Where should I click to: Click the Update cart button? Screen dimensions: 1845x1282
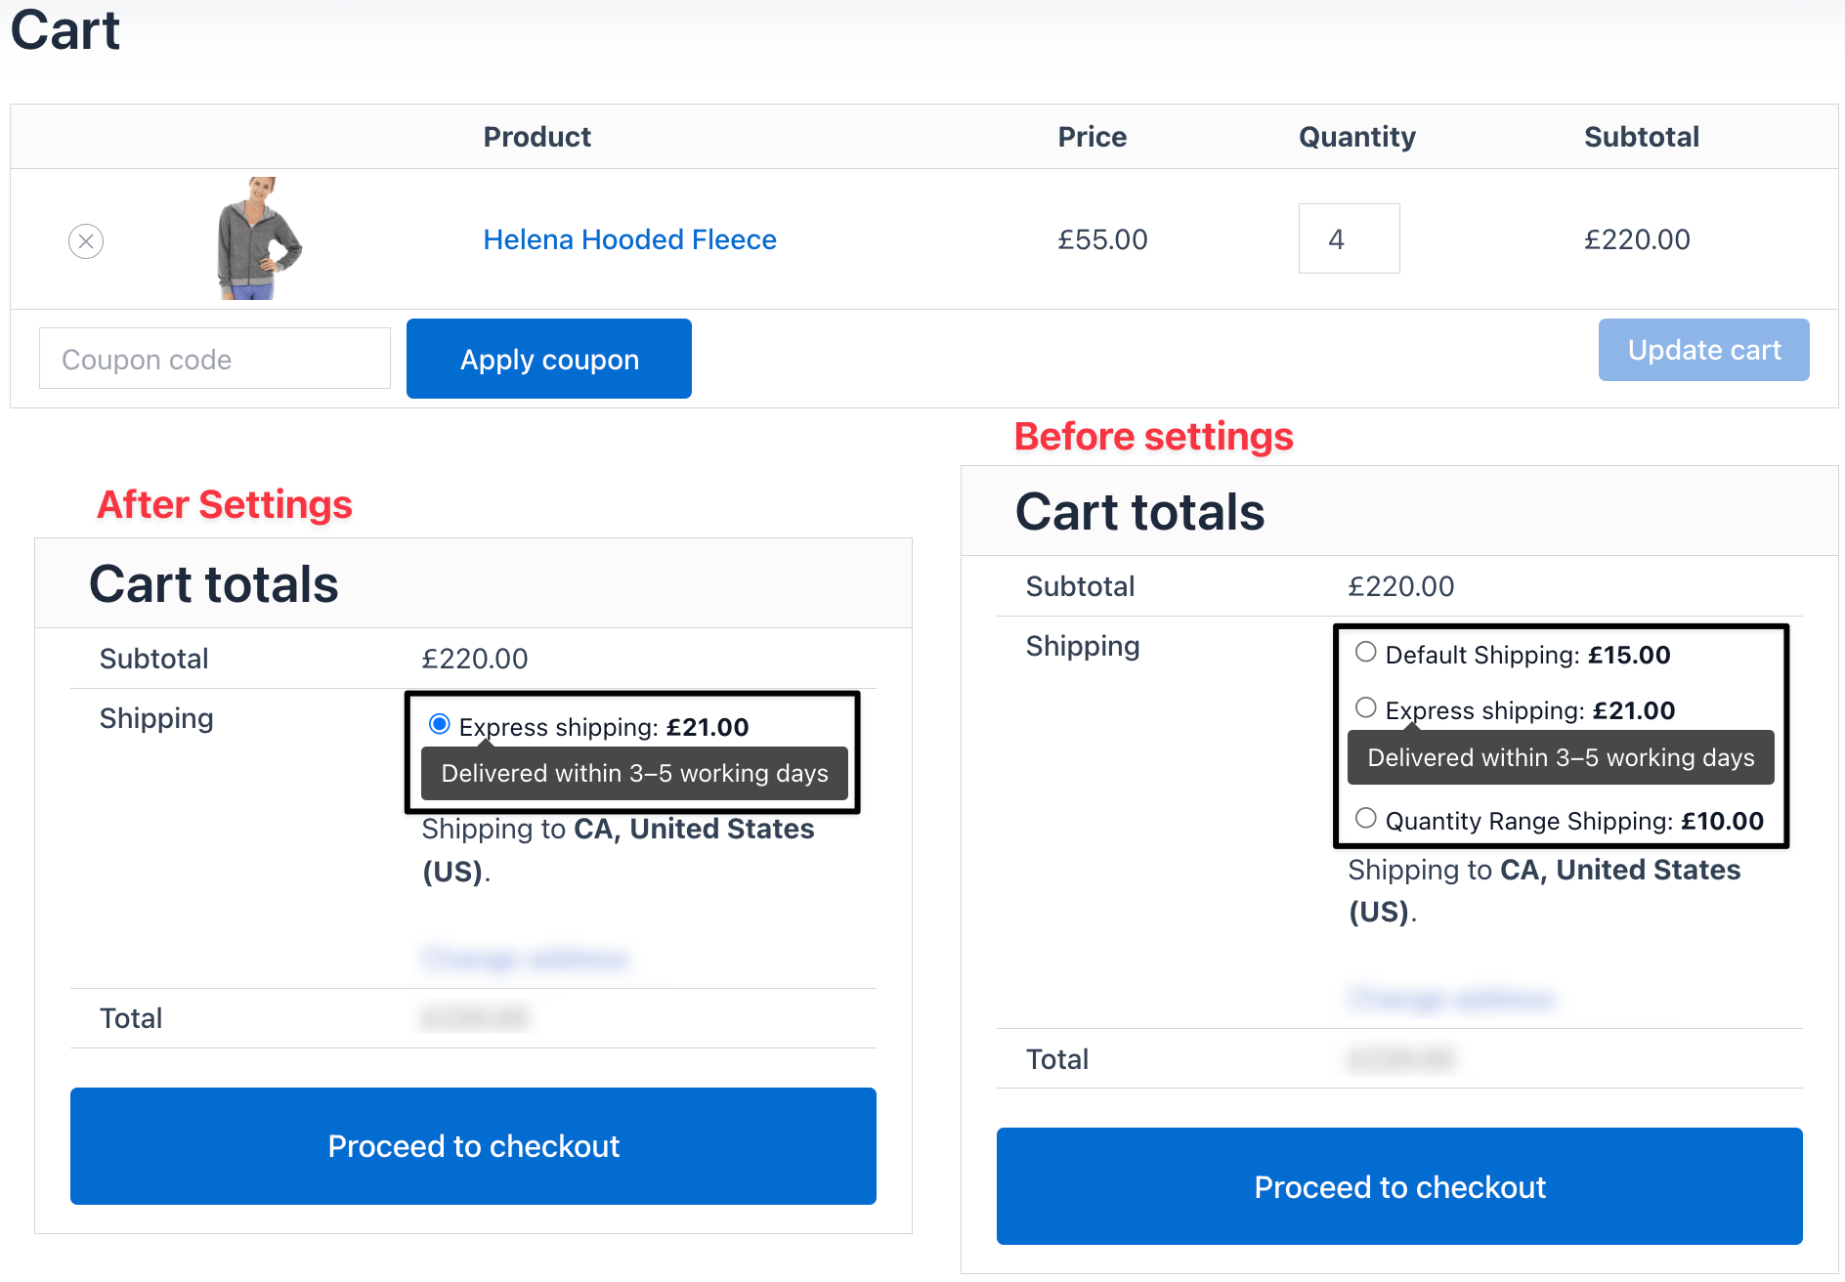click(x=1703, y=350)
